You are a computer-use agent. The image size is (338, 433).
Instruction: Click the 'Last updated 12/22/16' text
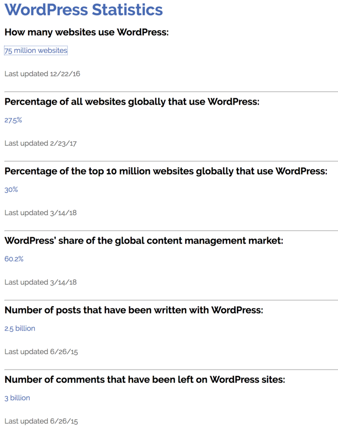click(42, 74)
